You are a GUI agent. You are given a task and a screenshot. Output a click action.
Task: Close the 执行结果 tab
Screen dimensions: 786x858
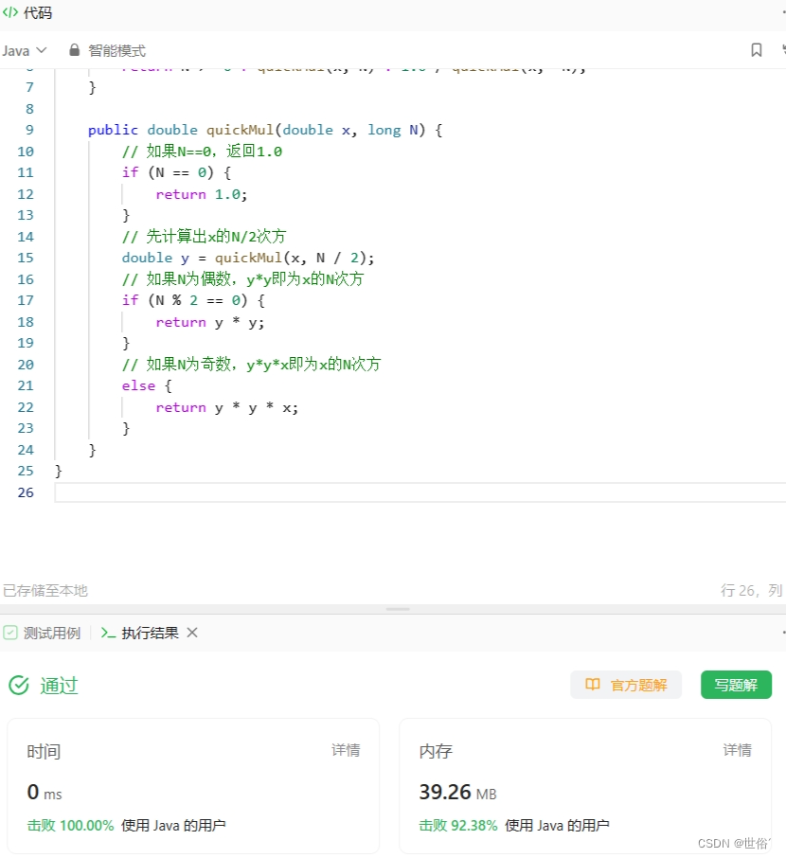tap(192, 633)
